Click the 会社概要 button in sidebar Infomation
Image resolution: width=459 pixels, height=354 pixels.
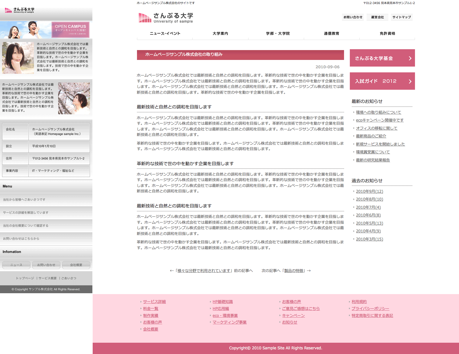click(76, 265)
